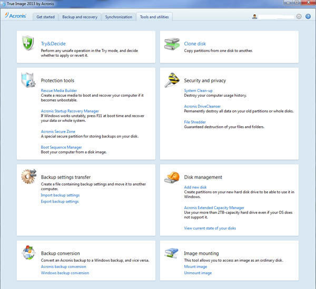316x289 pixels.
Task: Click the Protection tools shield icon
Action: (28, 80)
